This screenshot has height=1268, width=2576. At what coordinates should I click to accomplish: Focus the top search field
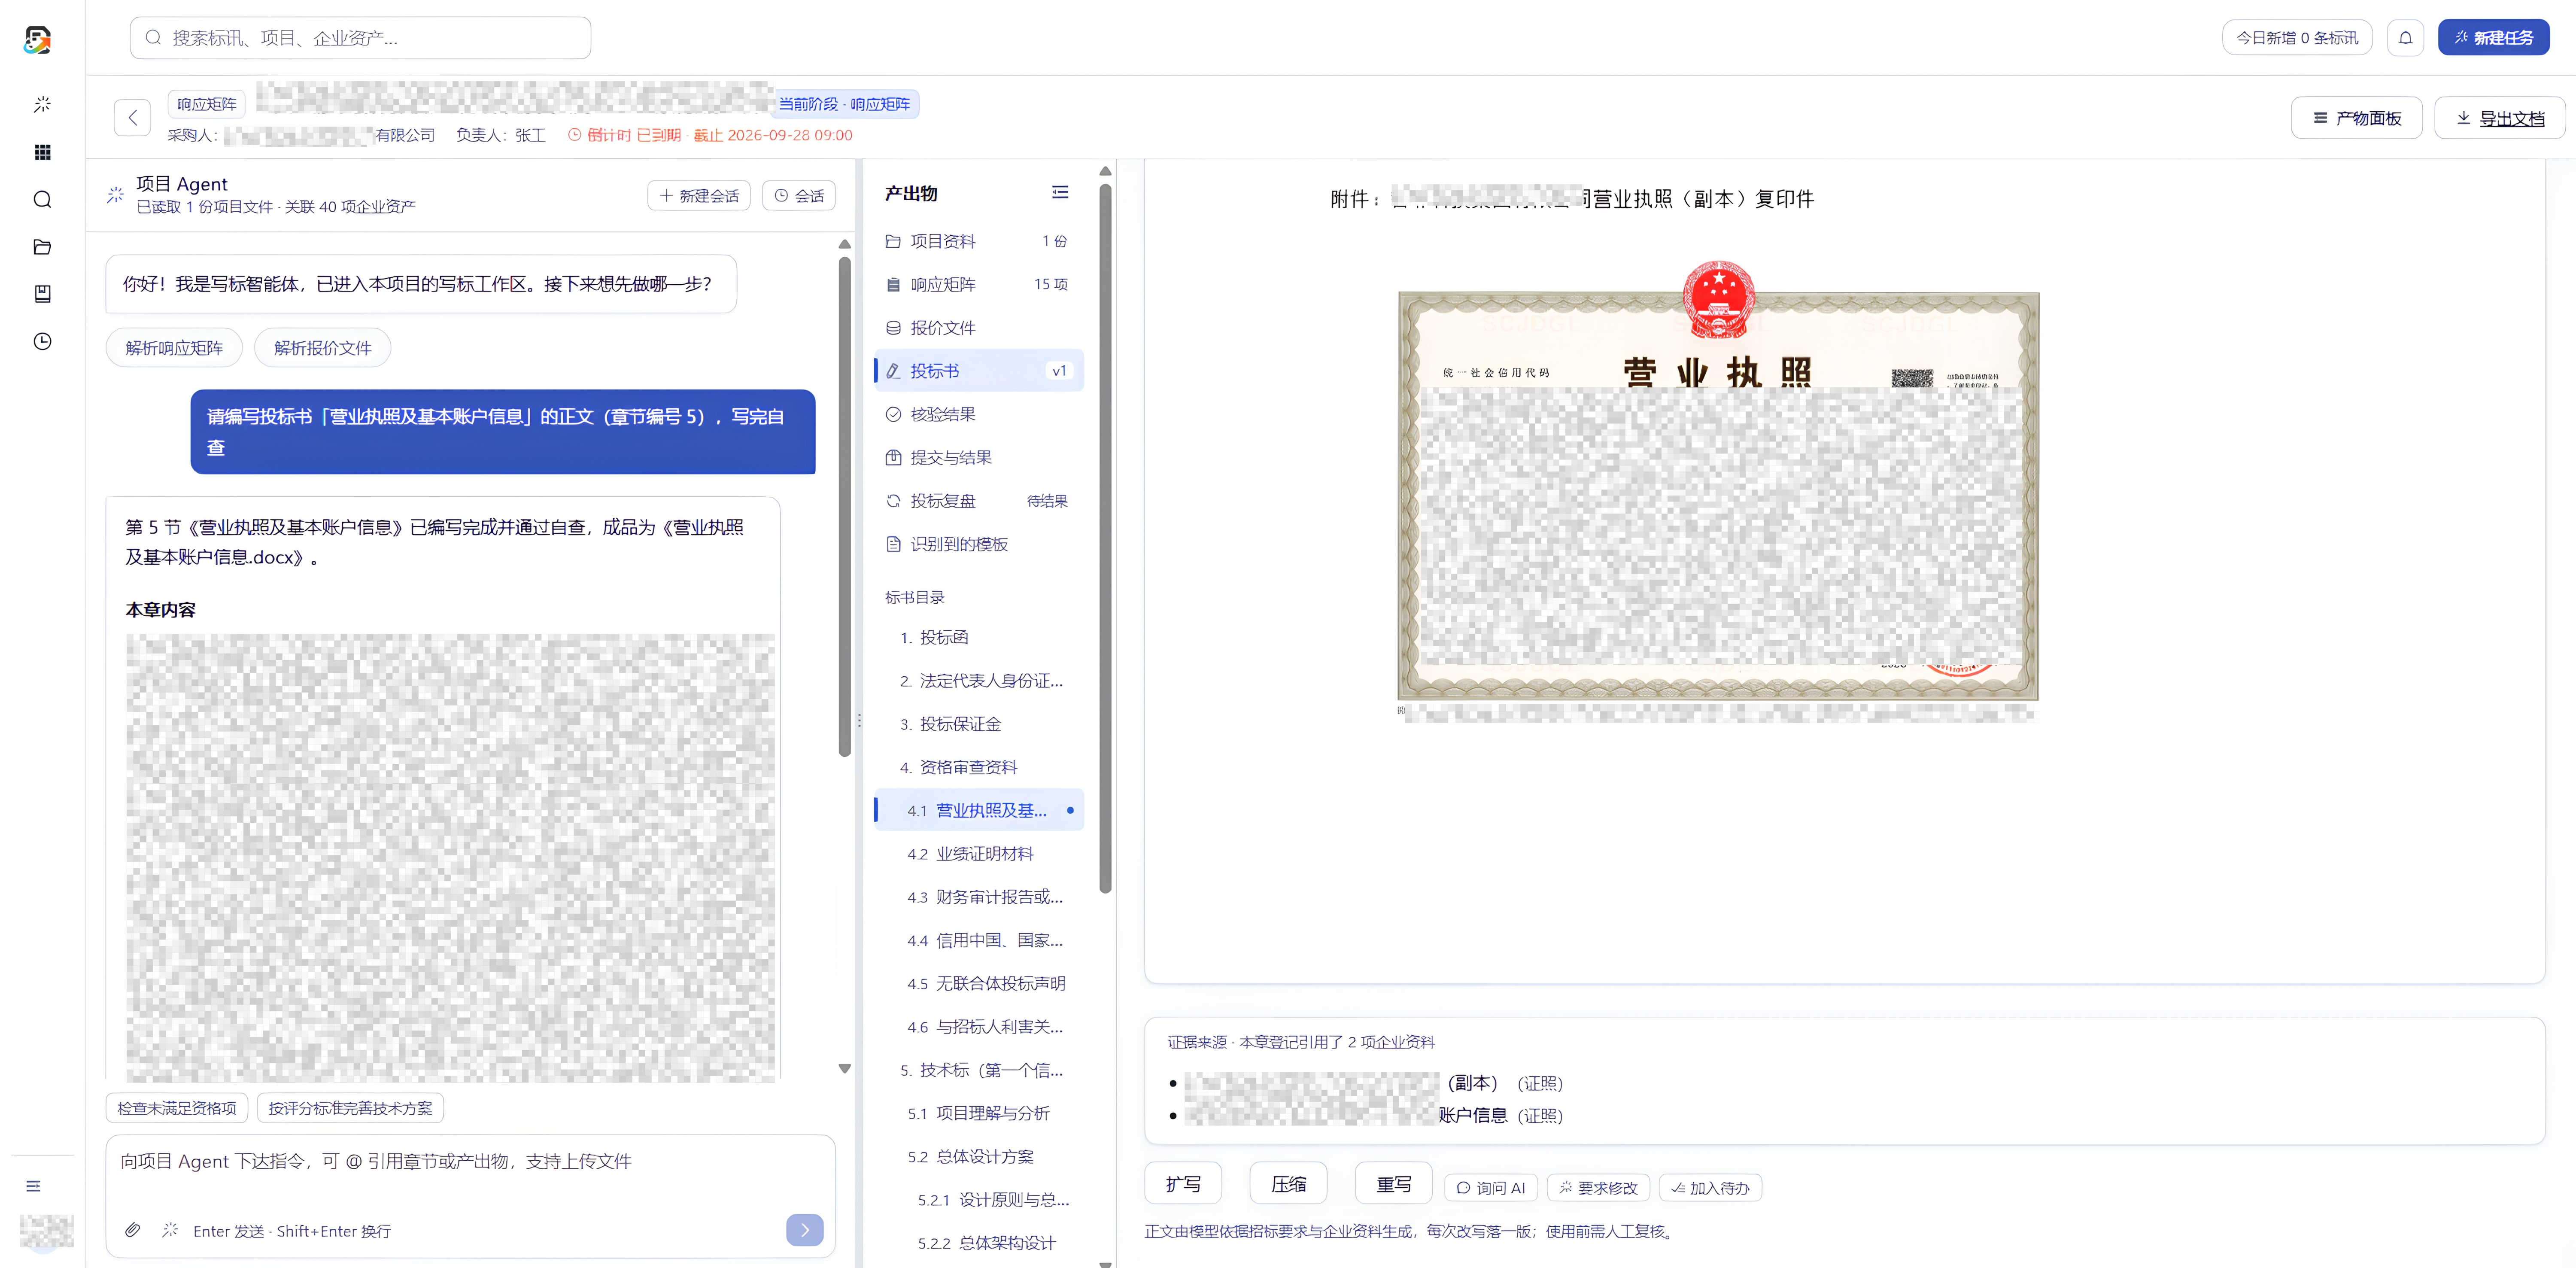click(360, 38)
